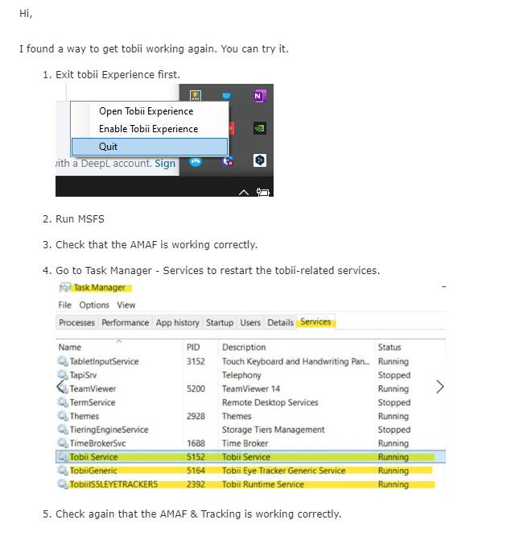
Task: Click the TermService gear icon
Action: (x=63, y=402)
